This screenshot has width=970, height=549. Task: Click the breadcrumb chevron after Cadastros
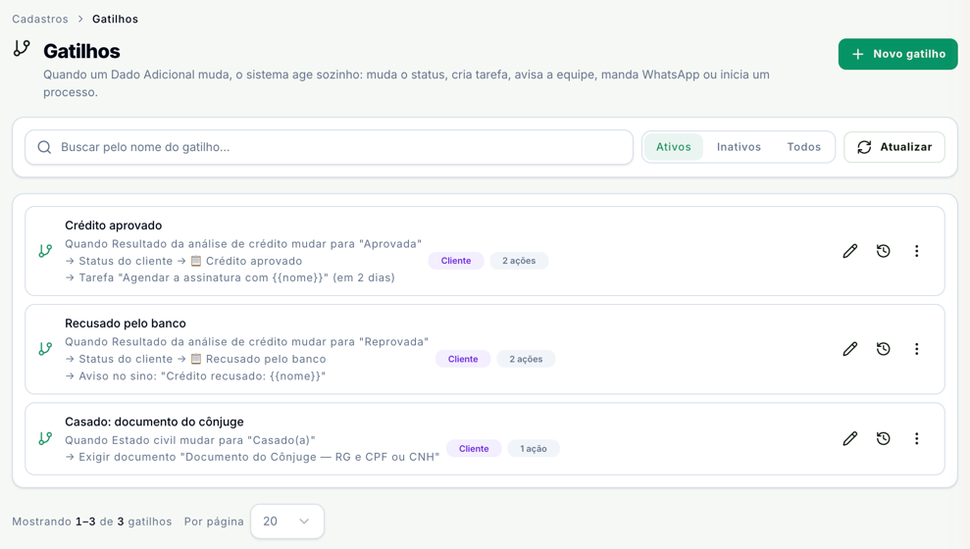[x=80, y=20]
